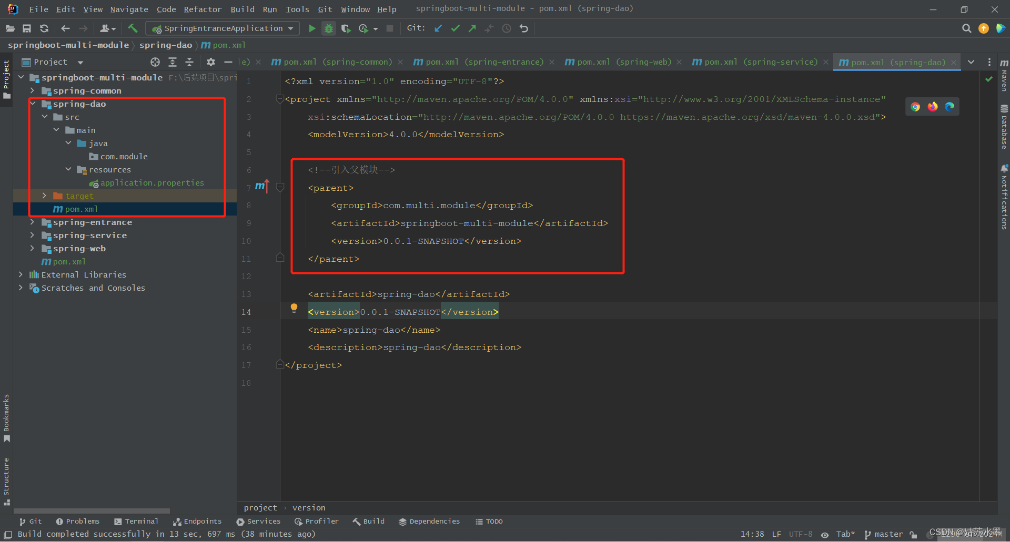This screenshot has height=542, width=1010.
Task: Toggle the Database tool window
Action: [1004, 127]
